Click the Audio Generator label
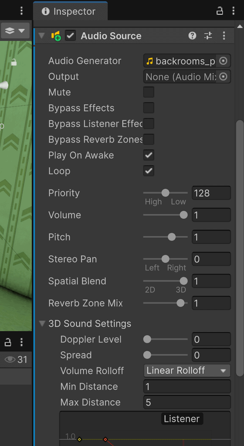The image size is (244, 446). pyautogui.click(x=85, y=61)
